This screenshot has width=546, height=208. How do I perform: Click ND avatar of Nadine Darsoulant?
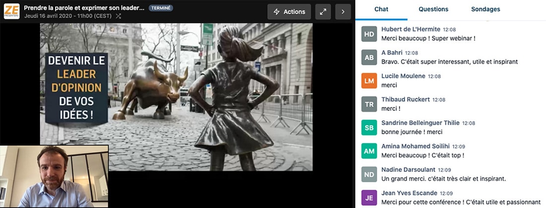369,174
